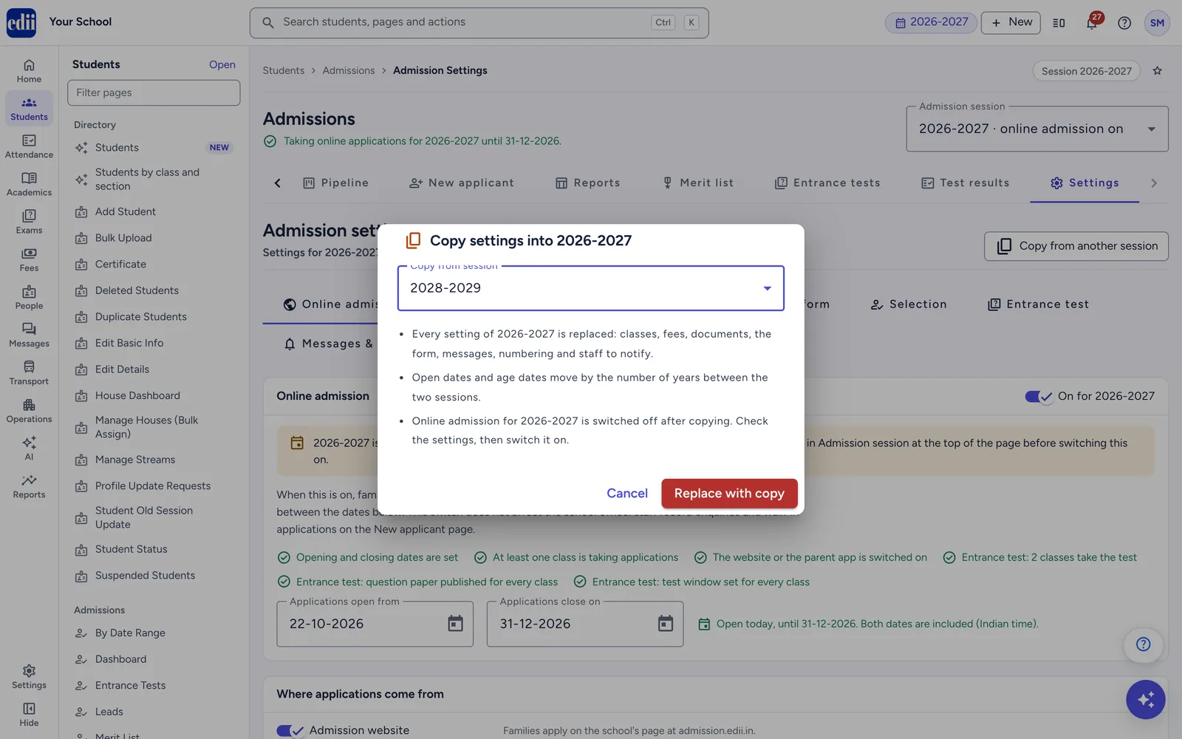Open Admission session dropdown
Viewport: 1182px width, 739px height.
click(1037, 129)
